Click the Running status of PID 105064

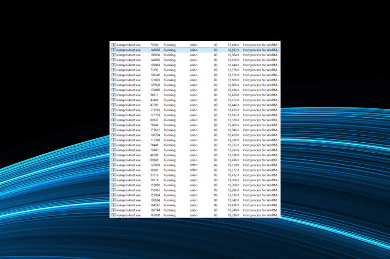(x=168, y=65)
